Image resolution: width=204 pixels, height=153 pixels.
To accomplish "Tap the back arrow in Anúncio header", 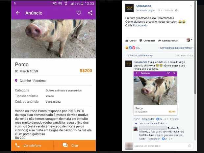I will coord(18,13).
